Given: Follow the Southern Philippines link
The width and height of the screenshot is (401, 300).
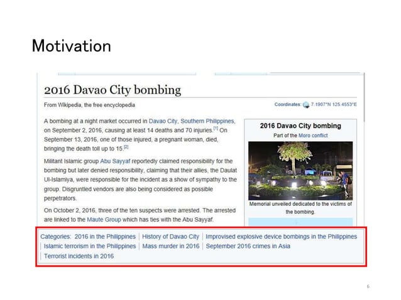Looking at the screenshot, I should [x=207, y=121].
